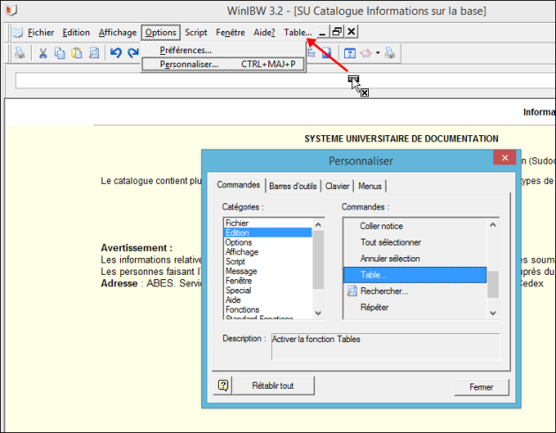The image size is (556, 433).
Task: Open the Aide? menu
Action: tap(265, 33)
